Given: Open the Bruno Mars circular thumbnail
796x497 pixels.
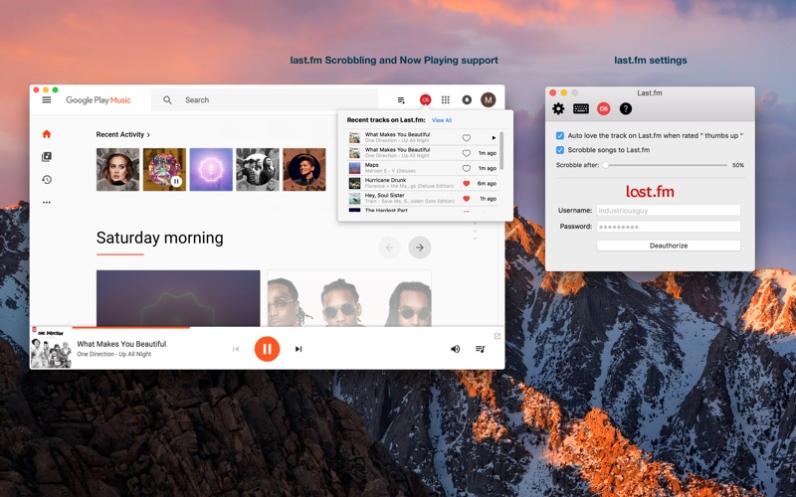Looking at the screenshot, I should point(304,169).
